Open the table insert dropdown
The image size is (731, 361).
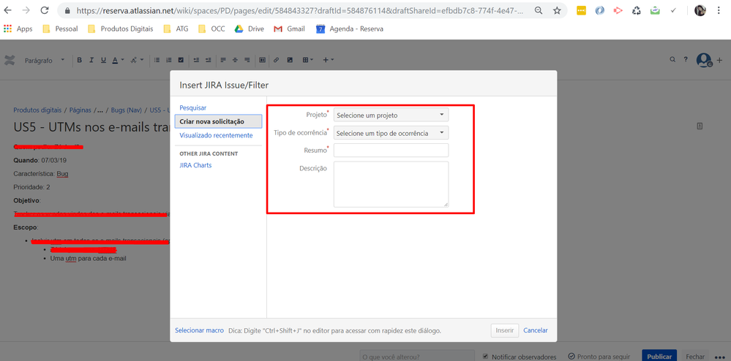click(x=307, y=60)
